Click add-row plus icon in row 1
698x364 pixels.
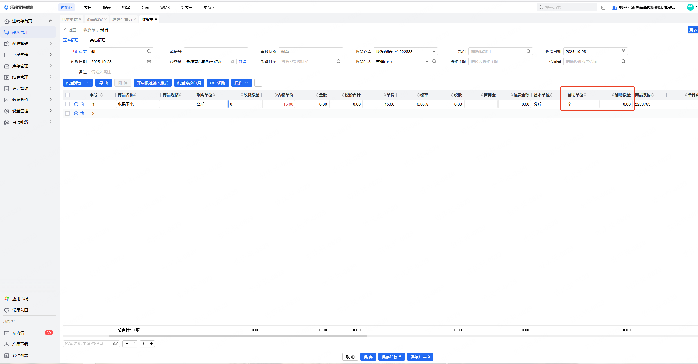[76, 104]
